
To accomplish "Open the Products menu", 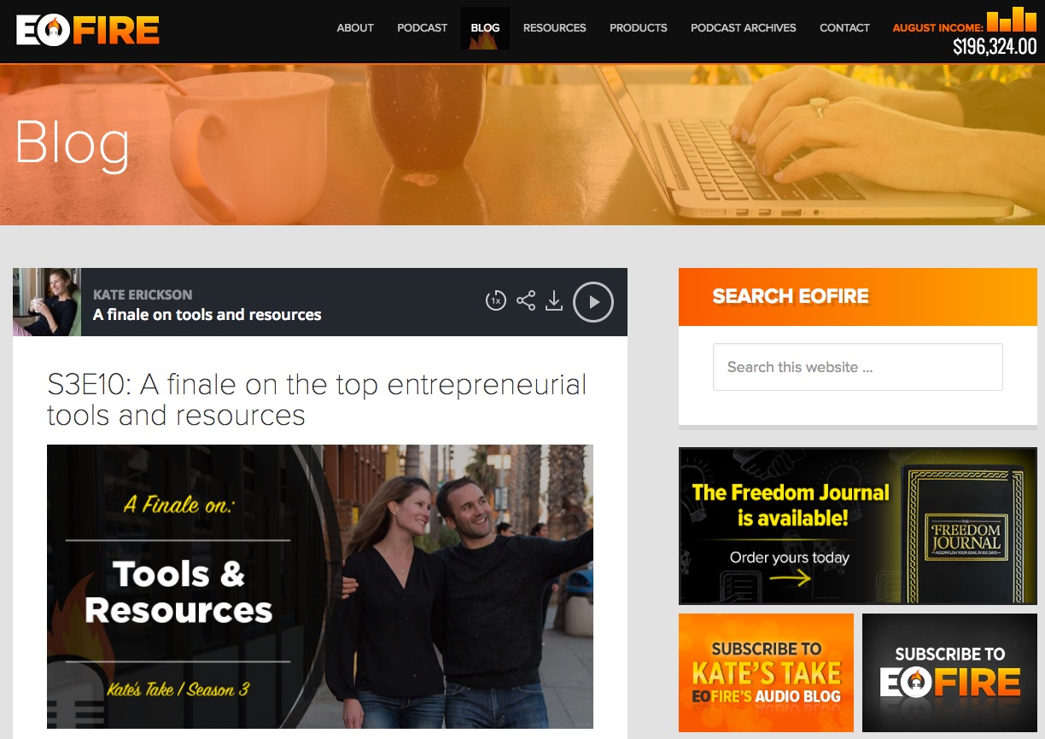I will (639, 28).
